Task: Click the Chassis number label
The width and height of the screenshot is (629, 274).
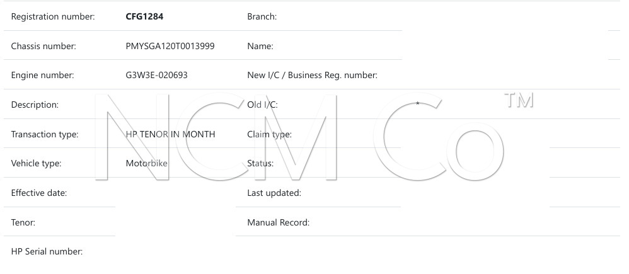Action: pos(43,46)
